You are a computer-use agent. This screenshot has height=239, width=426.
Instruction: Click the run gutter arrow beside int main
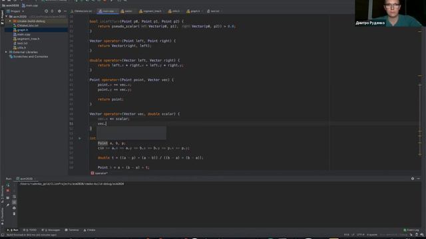(80, 138)
